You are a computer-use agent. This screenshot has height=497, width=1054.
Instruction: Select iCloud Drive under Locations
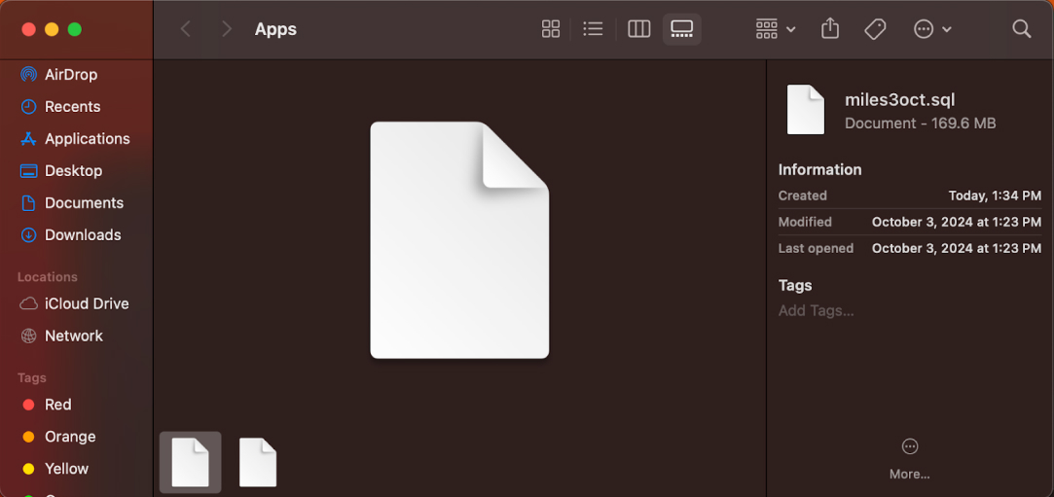86,303
